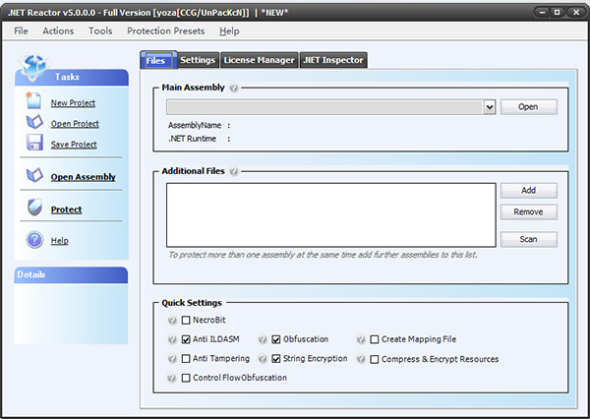Click the Open Project folder icon
Viewport: 590px width, 419px height.
[x=33, y=123]
